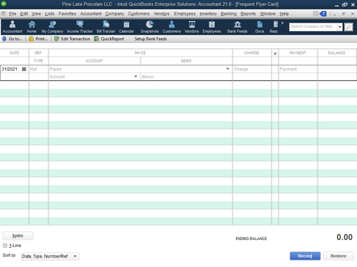Click the Restore button

coord(338,256)
